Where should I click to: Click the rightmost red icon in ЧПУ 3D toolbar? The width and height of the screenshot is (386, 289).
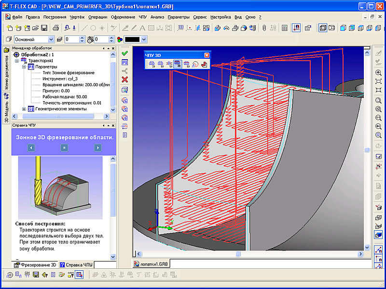204,65
